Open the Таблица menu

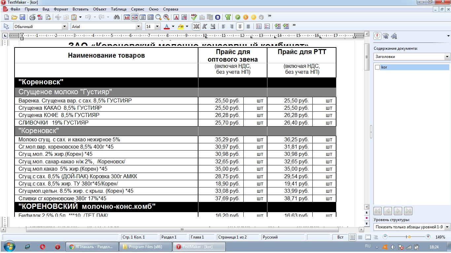[x=119, y=9]
